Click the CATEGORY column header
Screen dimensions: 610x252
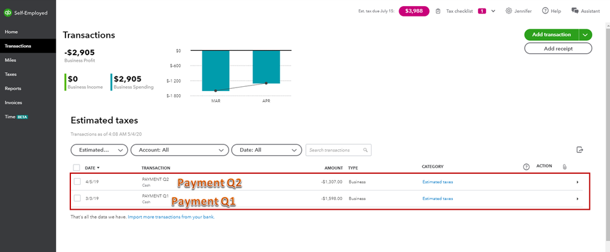pos(433,167)
